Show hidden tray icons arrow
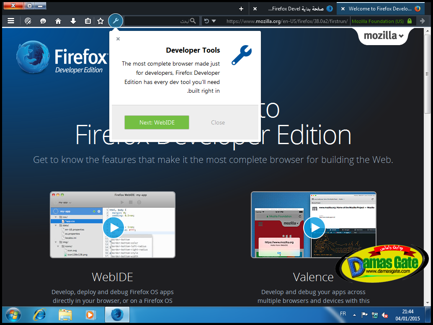The width and height of the screenshot is (433, 325). pos(354,315)
